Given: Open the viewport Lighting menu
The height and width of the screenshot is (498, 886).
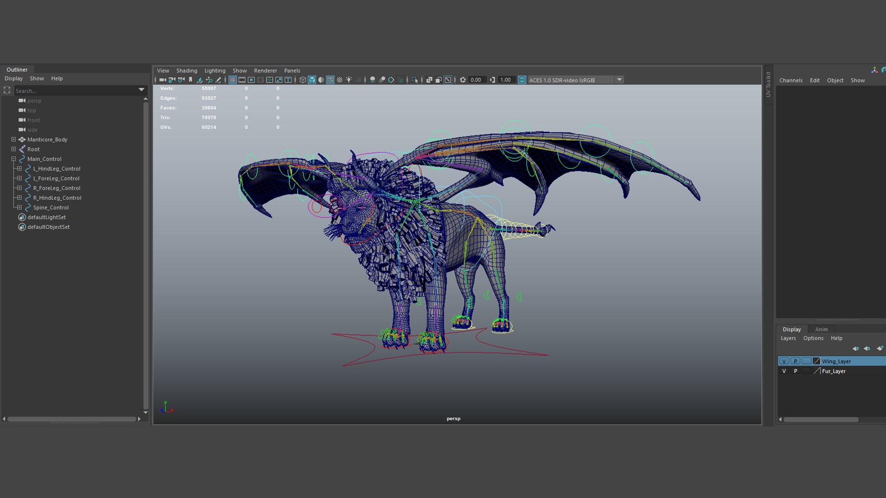Looking at the screenshot, I should tap(215, 71).
